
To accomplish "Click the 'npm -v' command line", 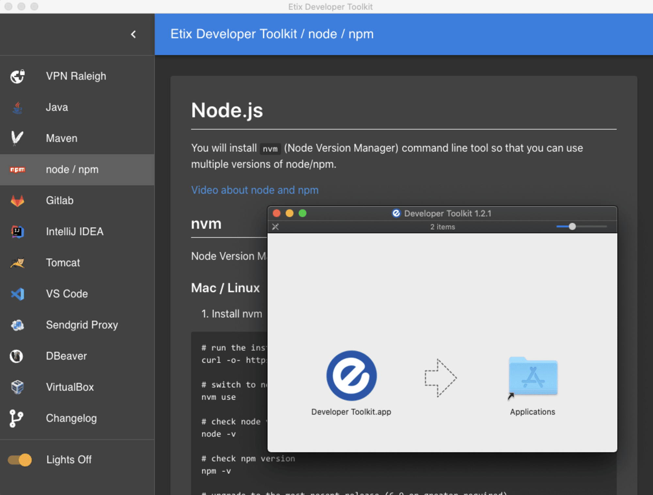I will click(x=216, y=471).
